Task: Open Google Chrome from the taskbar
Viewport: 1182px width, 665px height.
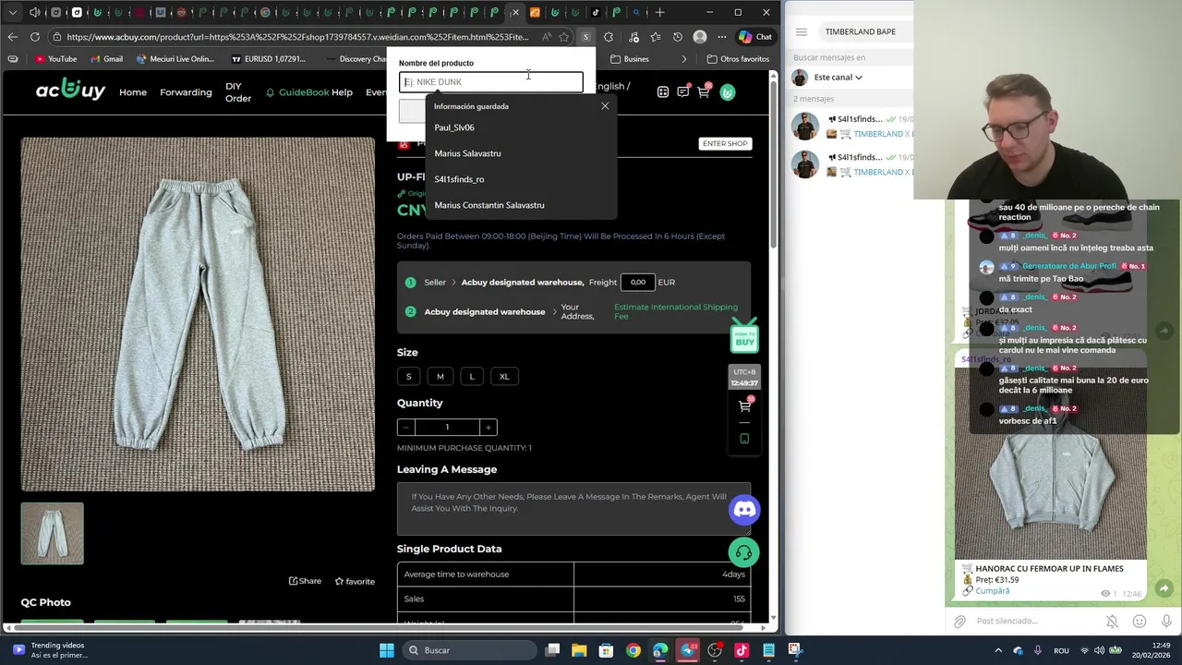Action: coord(633,650)
